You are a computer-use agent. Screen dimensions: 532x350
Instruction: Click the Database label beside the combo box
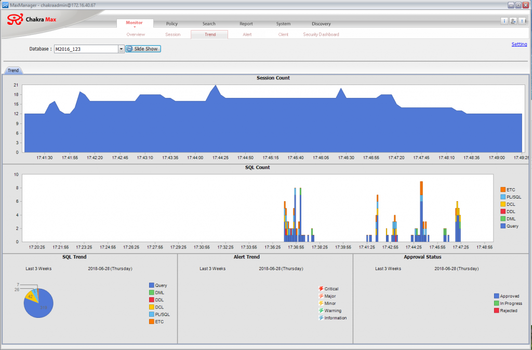41,49
